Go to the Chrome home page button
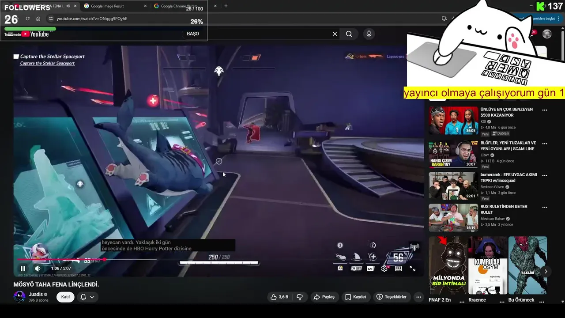Image resolution: width=565 pixels, height=318 pixels. coord(38,19)
